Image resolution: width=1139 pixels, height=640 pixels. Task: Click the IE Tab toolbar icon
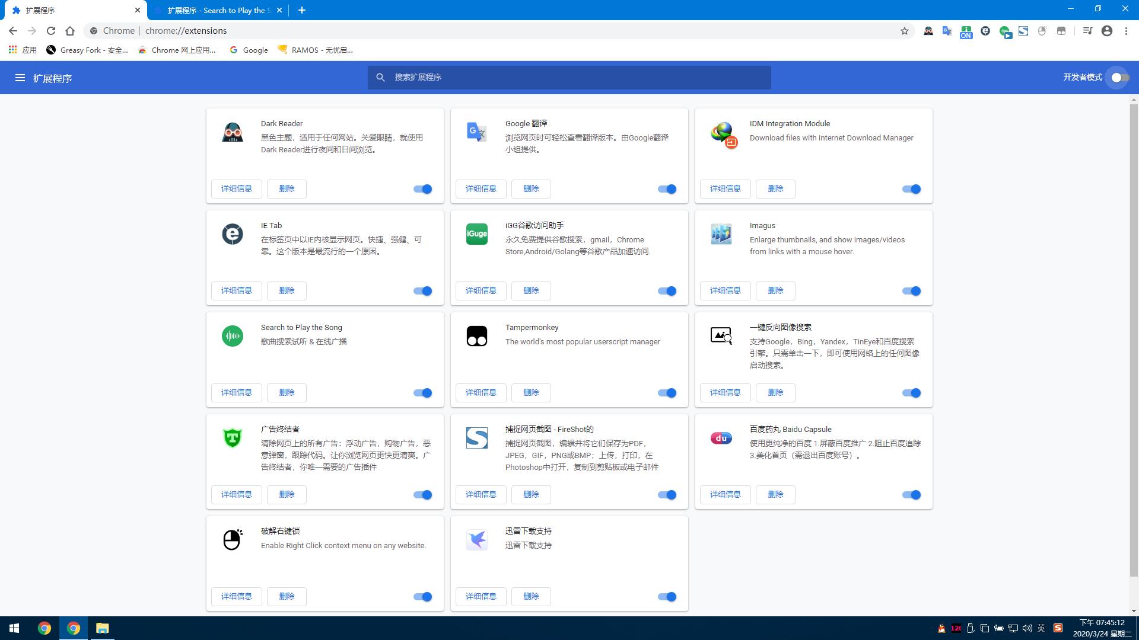click(985, 31)
